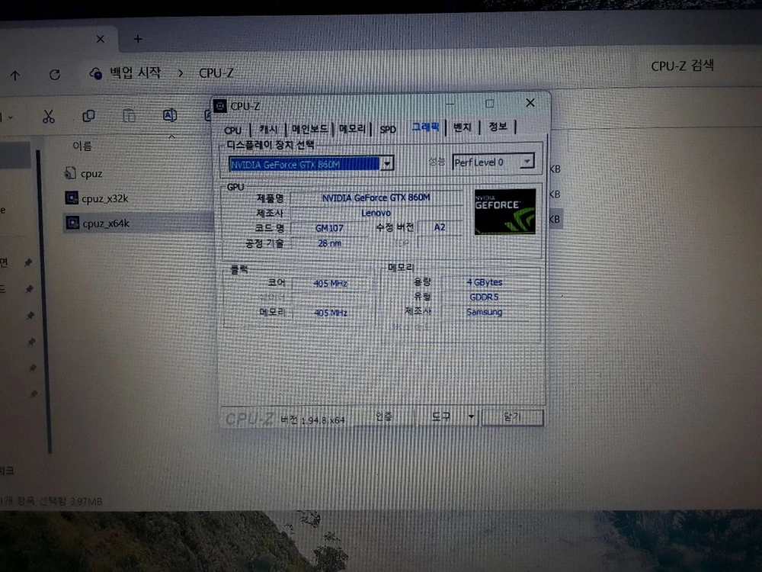Click the GM107 code name value
The width and height of the screenshot is (762, 572).
point(329,227)
